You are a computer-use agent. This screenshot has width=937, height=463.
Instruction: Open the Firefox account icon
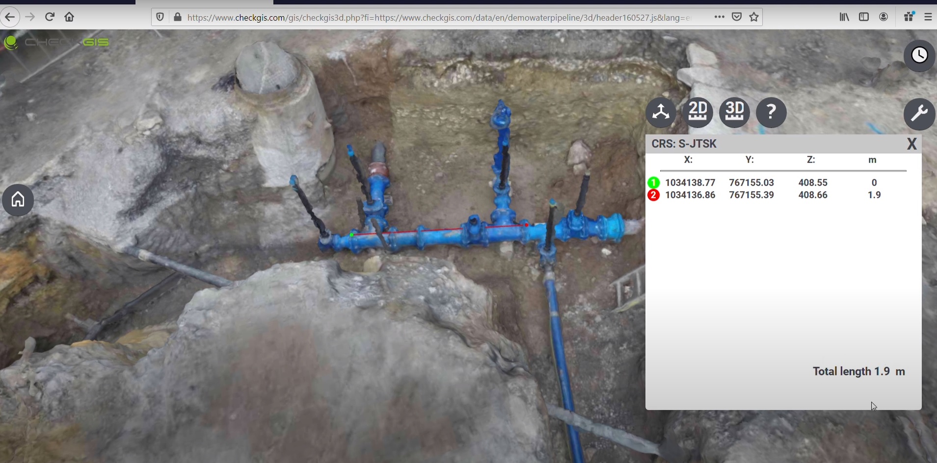click(883, 17)
